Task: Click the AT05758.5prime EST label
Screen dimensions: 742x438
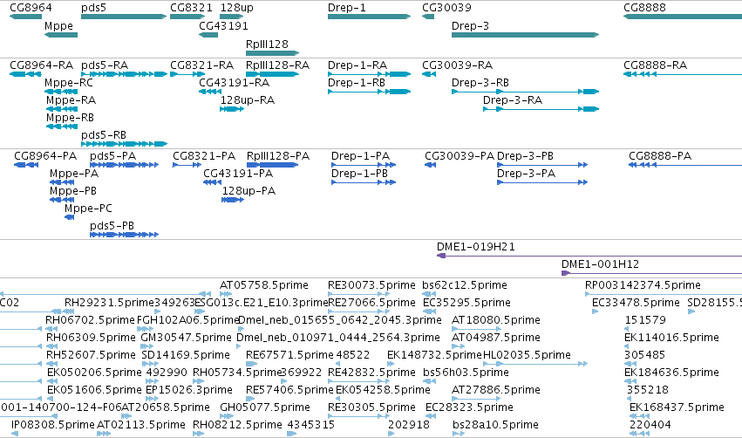Action: point(264,285)
